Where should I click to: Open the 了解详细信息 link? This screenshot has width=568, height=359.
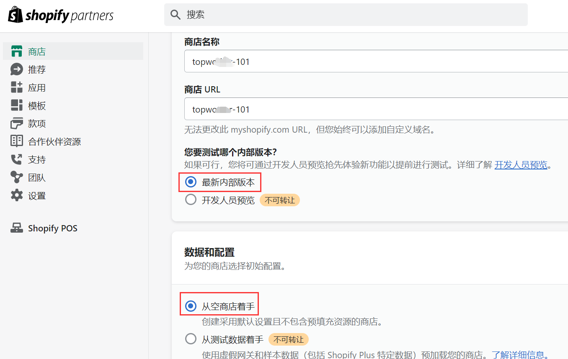518,355
